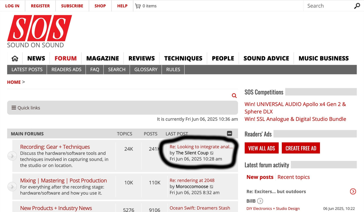The height and width of the screenshot is (212, 364).
Task: Click the 110K posts count for Mixing
Action: coord(155,183)
